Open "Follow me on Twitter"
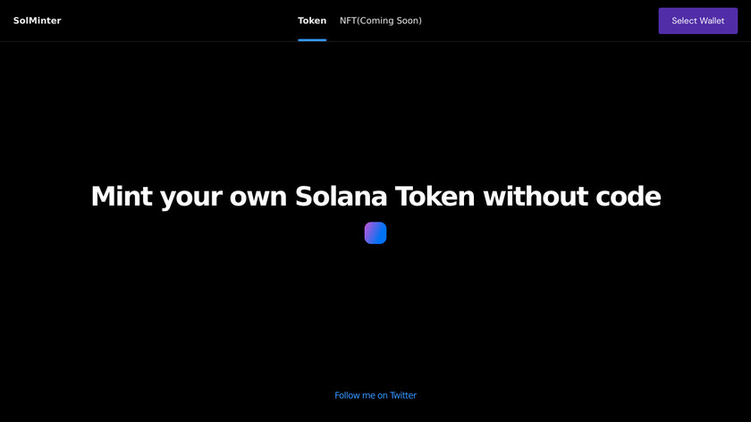Image resolution: width=751 pixels, height=422 pixels. click(375, 395)
